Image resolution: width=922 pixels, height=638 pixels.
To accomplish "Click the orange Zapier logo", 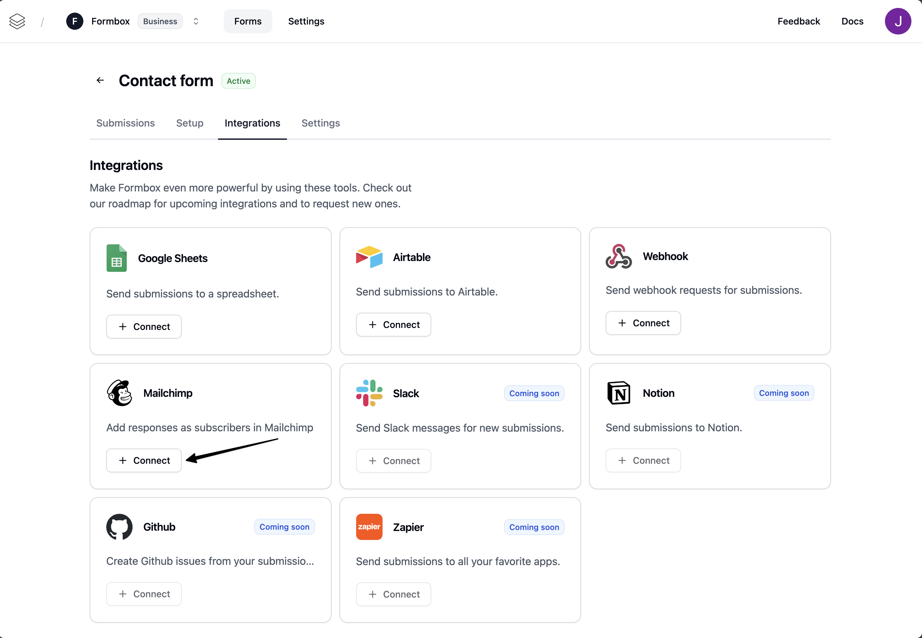I will click(x=369, y=527).
